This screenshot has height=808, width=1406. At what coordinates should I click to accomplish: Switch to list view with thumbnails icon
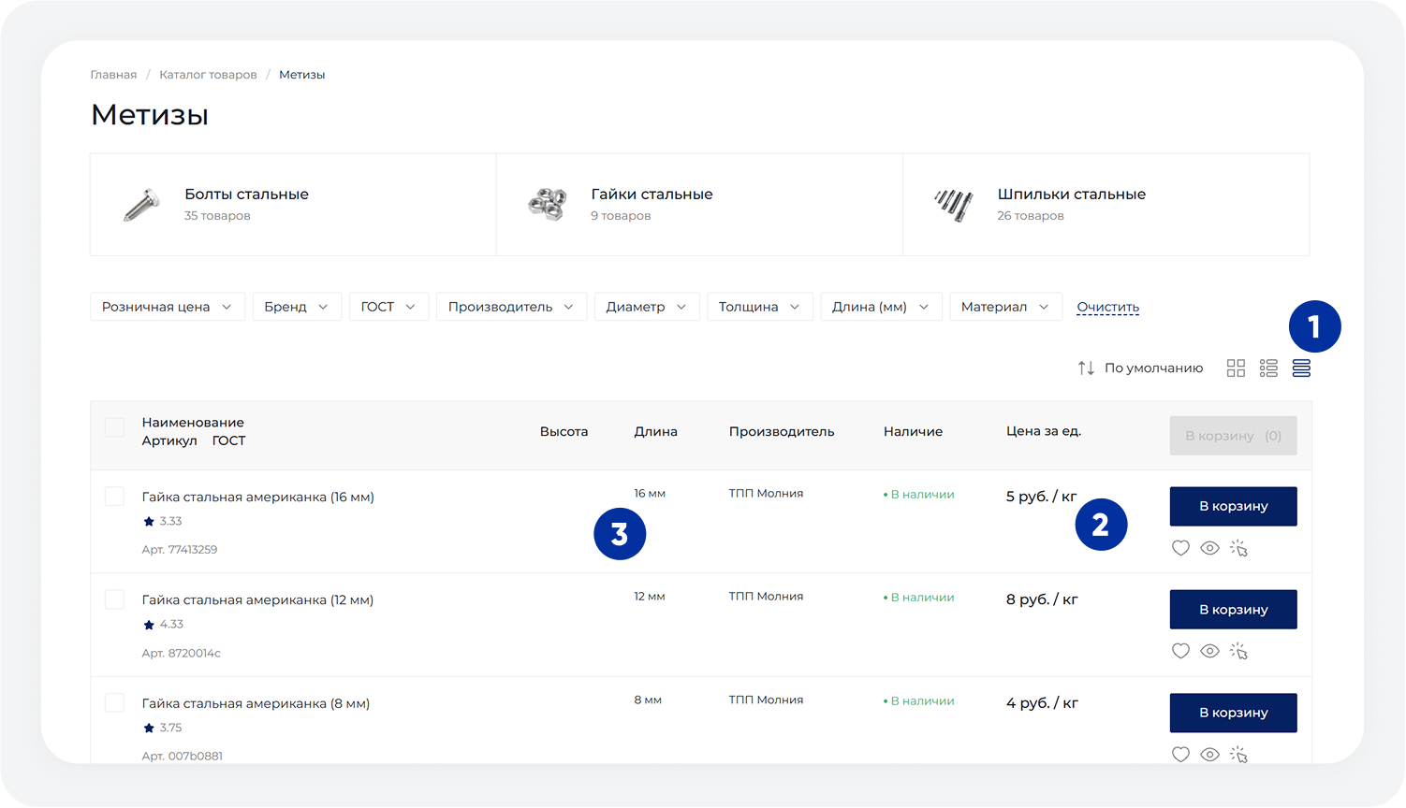[1268, 368]
